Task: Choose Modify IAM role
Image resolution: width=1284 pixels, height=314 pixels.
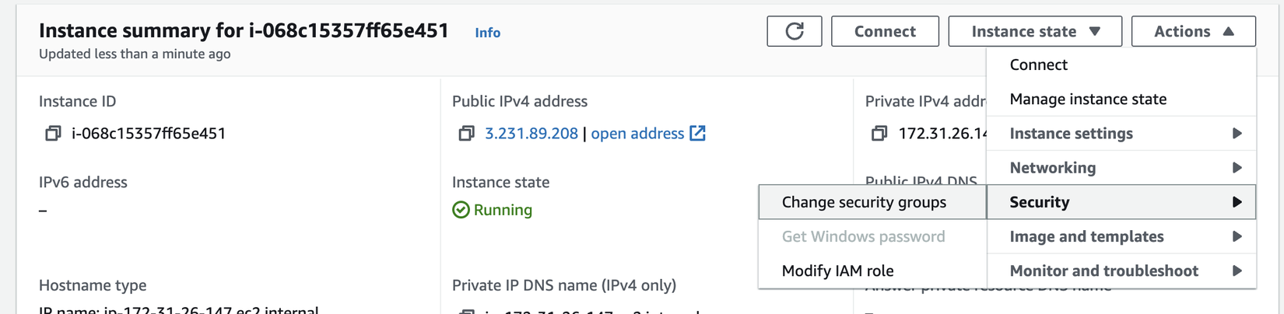Action: (x=837, y=270)
